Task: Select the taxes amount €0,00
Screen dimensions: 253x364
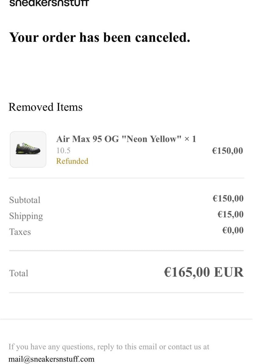Action: click(x=233, y=230)
